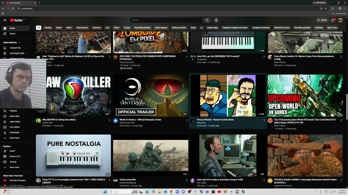Open more options for World of Anterra video
This screenshot has height=195, width=348.
(187, 120)
